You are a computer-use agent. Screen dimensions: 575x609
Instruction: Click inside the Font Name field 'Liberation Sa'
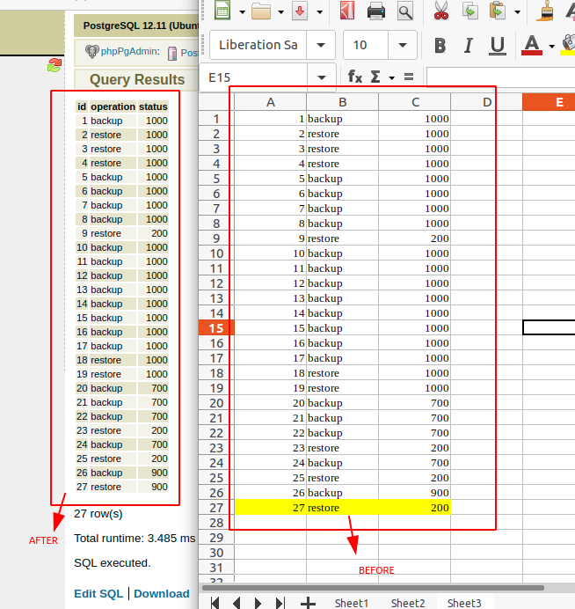coord(258,45)
